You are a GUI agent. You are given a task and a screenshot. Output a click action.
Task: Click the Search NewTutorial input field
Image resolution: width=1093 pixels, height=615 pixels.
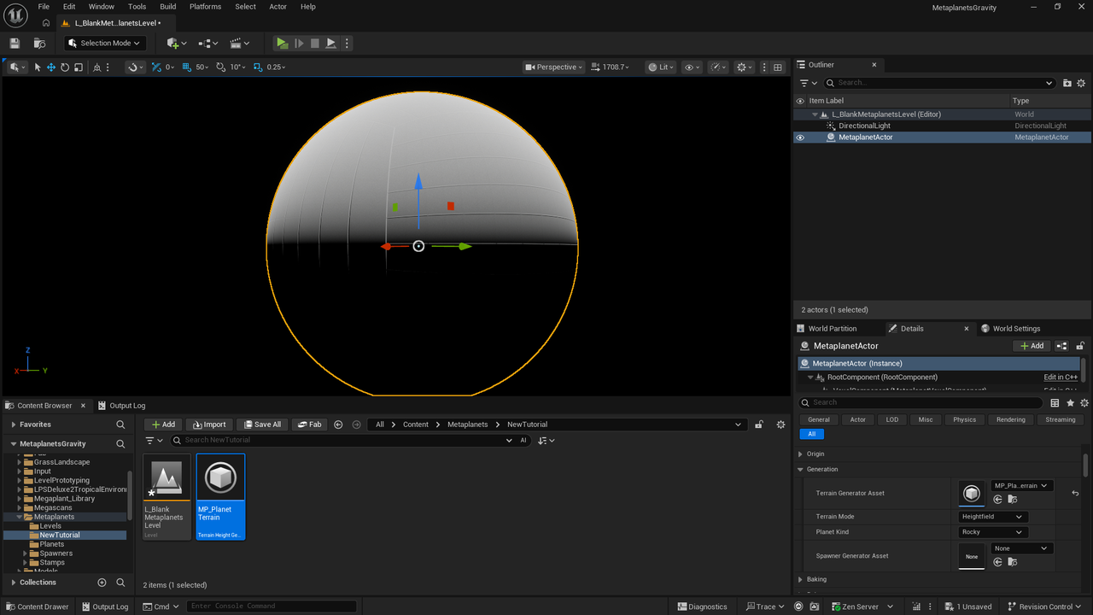(342, 441)
